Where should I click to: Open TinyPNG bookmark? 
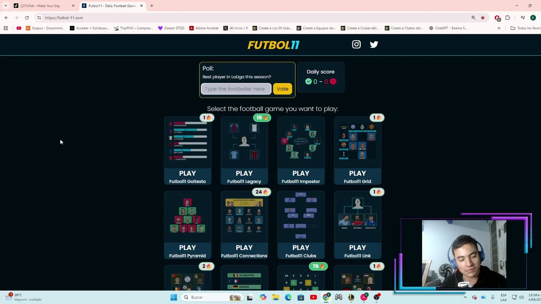coord(134,28)
